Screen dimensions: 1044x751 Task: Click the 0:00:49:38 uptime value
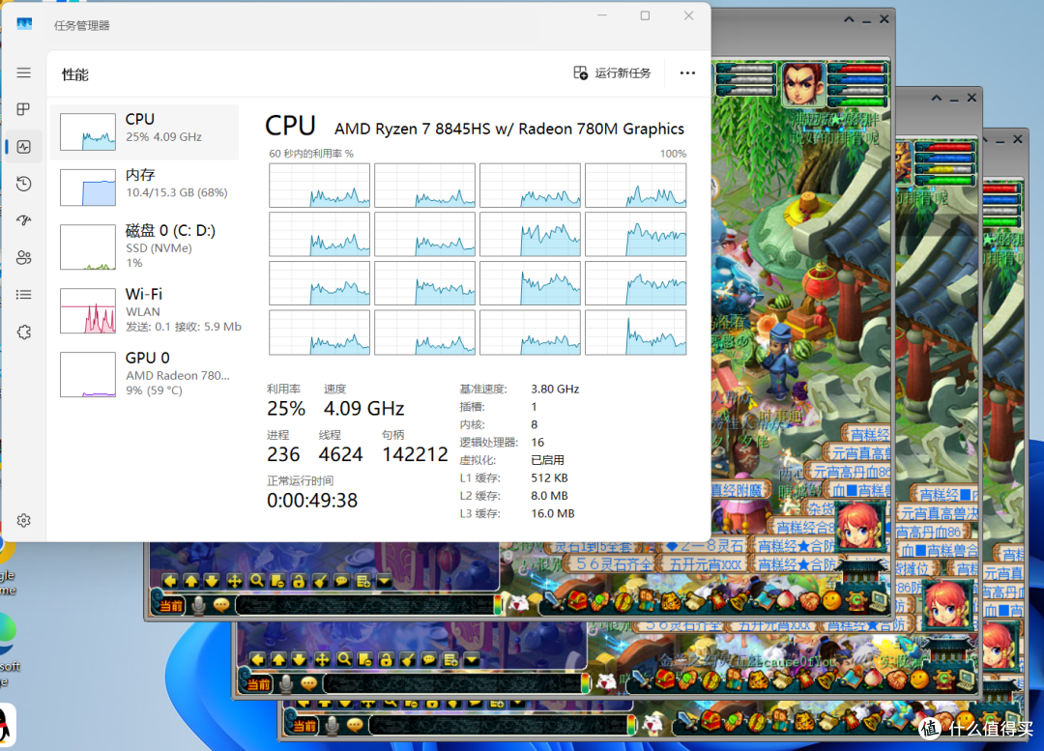[312, 500]
